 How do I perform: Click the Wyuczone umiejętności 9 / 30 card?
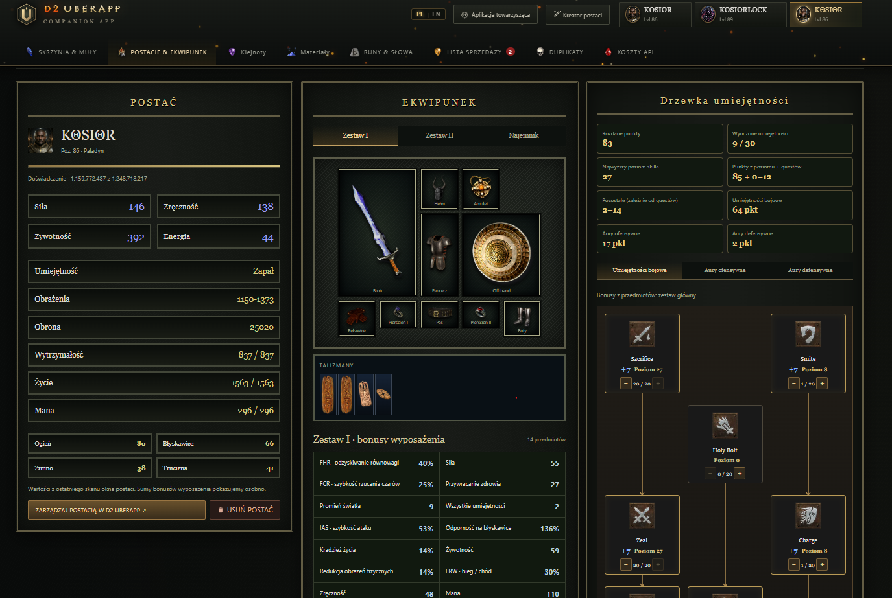click(790, 139)
